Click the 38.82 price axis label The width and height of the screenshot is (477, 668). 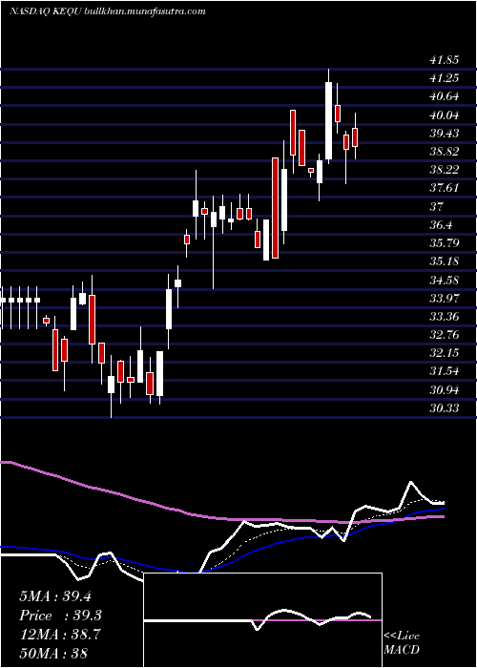[445, 152]
